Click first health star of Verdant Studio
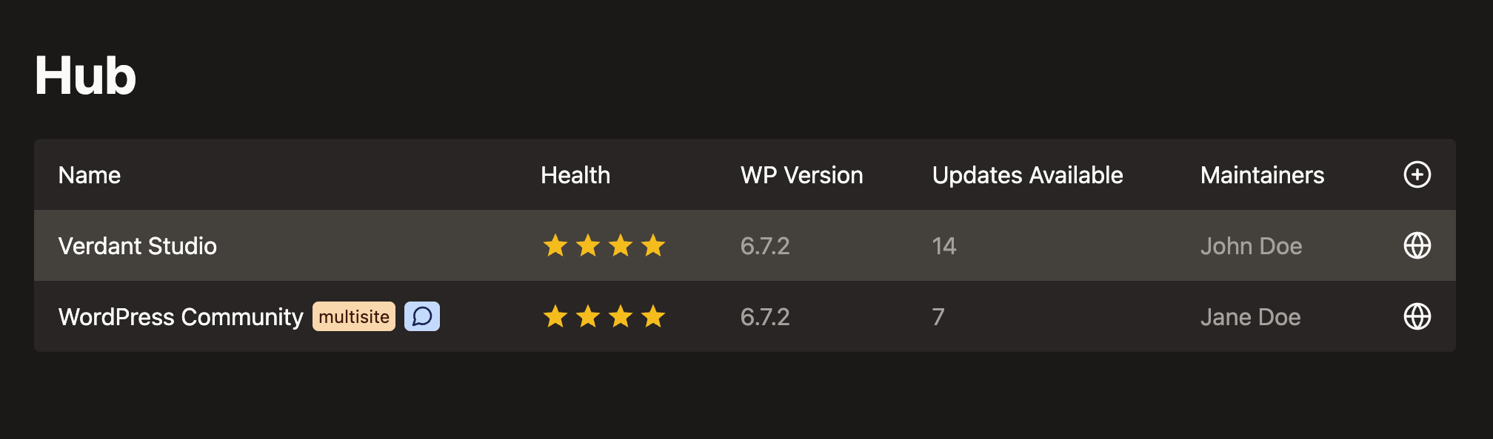This screenshot has width=1493, height=439. [555, 245]
